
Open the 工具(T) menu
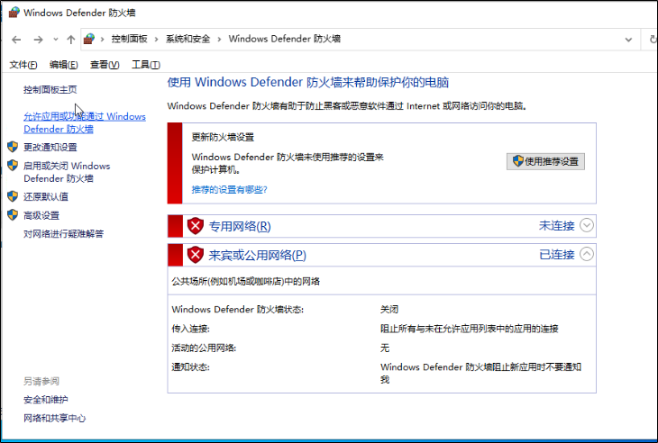[x=146, y=65]
